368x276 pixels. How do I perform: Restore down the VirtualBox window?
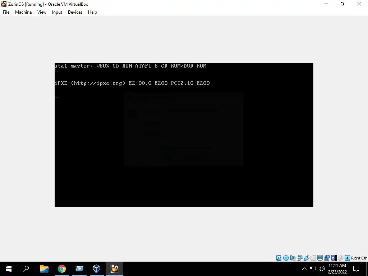point(342,4)
